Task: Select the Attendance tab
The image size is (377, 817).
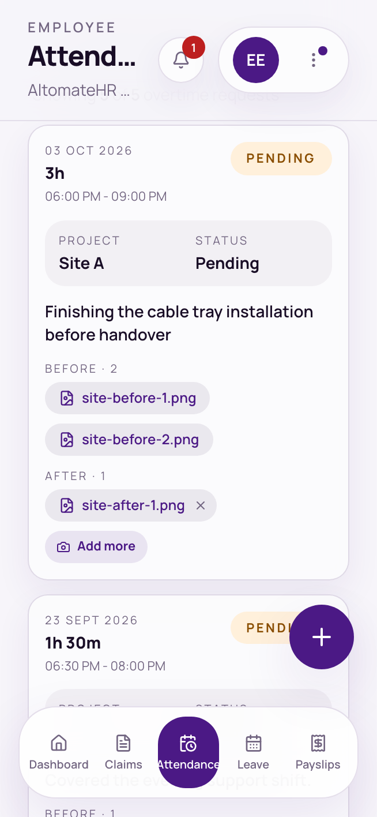Action: (x=188, y=752)
